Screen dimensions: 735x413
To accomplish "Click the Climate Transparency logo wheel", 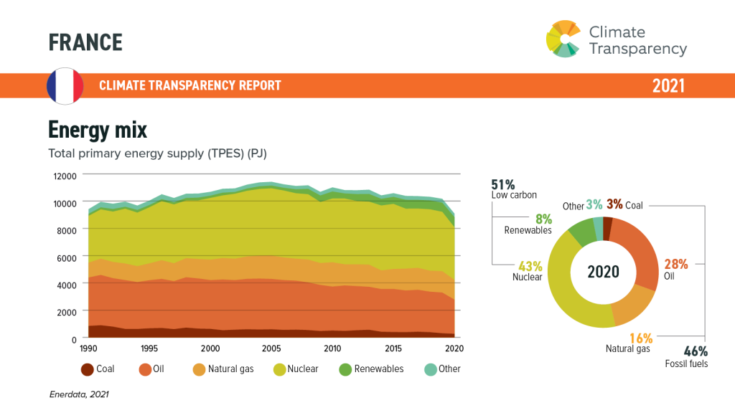I will (564, 39).
